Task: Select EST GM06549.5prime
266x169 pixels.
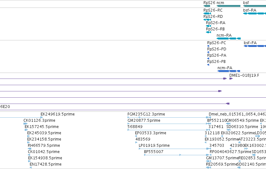Action: tap(243, 120)
